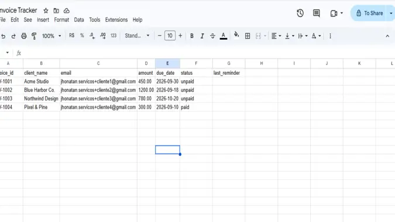Open the vertical align dropdown

pyautogui.click(x=290, y=36)
